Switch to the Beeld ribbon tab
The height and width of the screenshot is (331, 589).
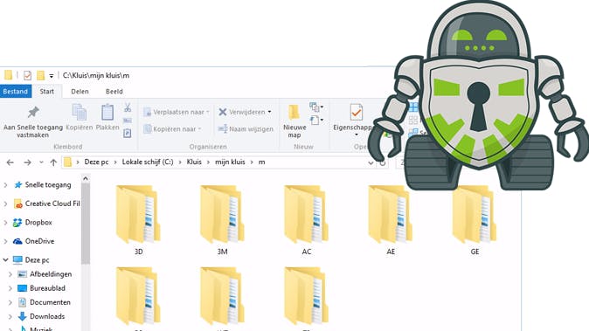114,91
